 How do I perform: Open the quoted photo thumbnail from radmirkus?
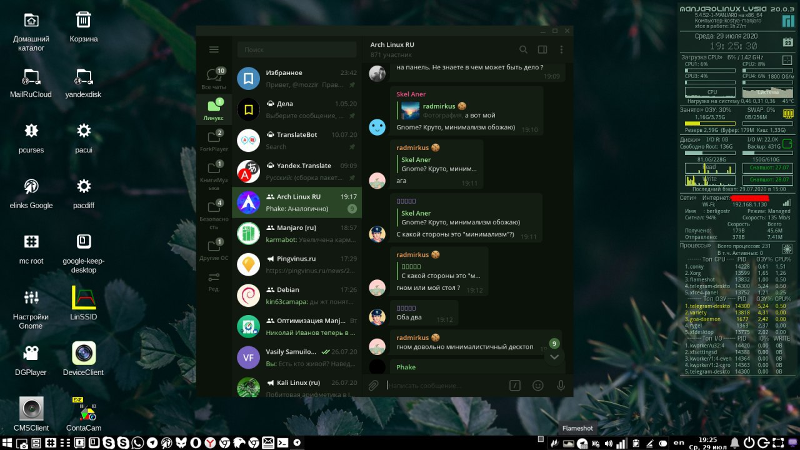pyautogui.click(x=410, y=111)
